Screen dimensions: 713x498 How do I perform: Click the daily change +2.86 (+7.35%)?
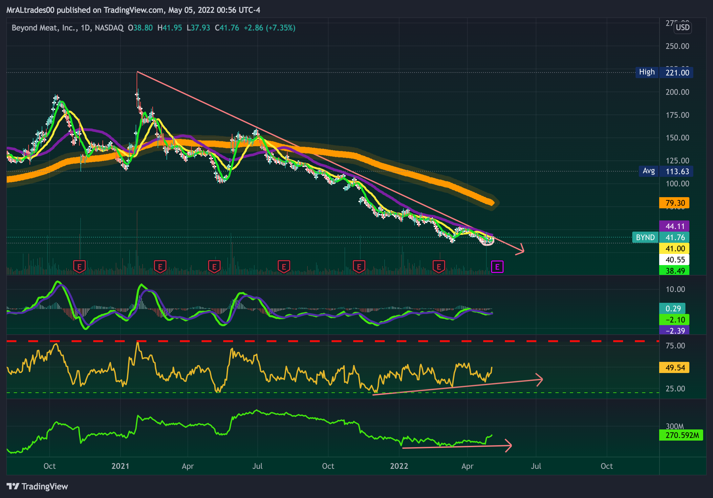(270, 28)
